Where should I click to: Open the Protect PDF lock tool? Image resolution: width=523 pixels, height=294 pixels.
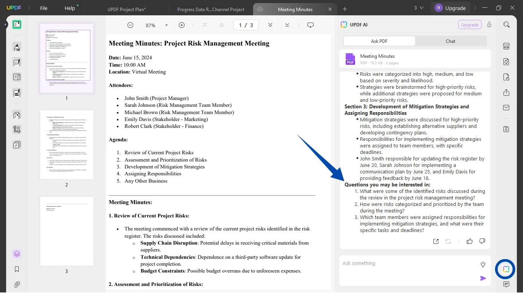point(507,77)
